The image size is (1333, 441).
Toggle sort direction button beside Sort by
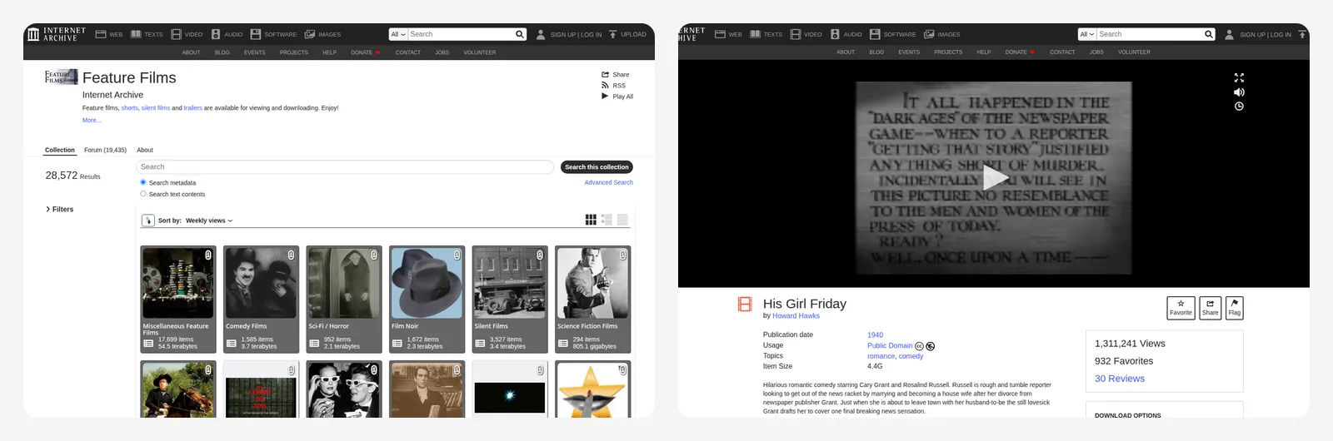coord(148,220)
